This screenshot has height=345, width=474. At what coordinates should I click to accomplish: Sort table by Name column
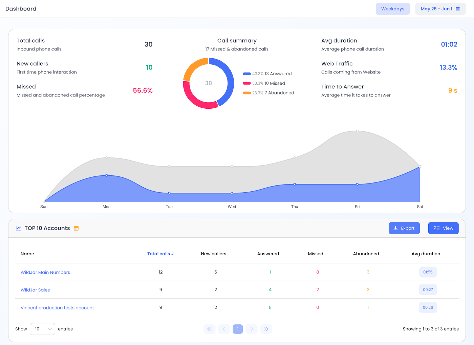(27, 254)
